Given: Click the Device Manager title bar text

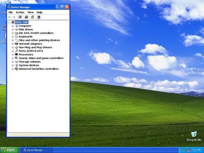Looking at the screenshot, I should click(20, 7).
